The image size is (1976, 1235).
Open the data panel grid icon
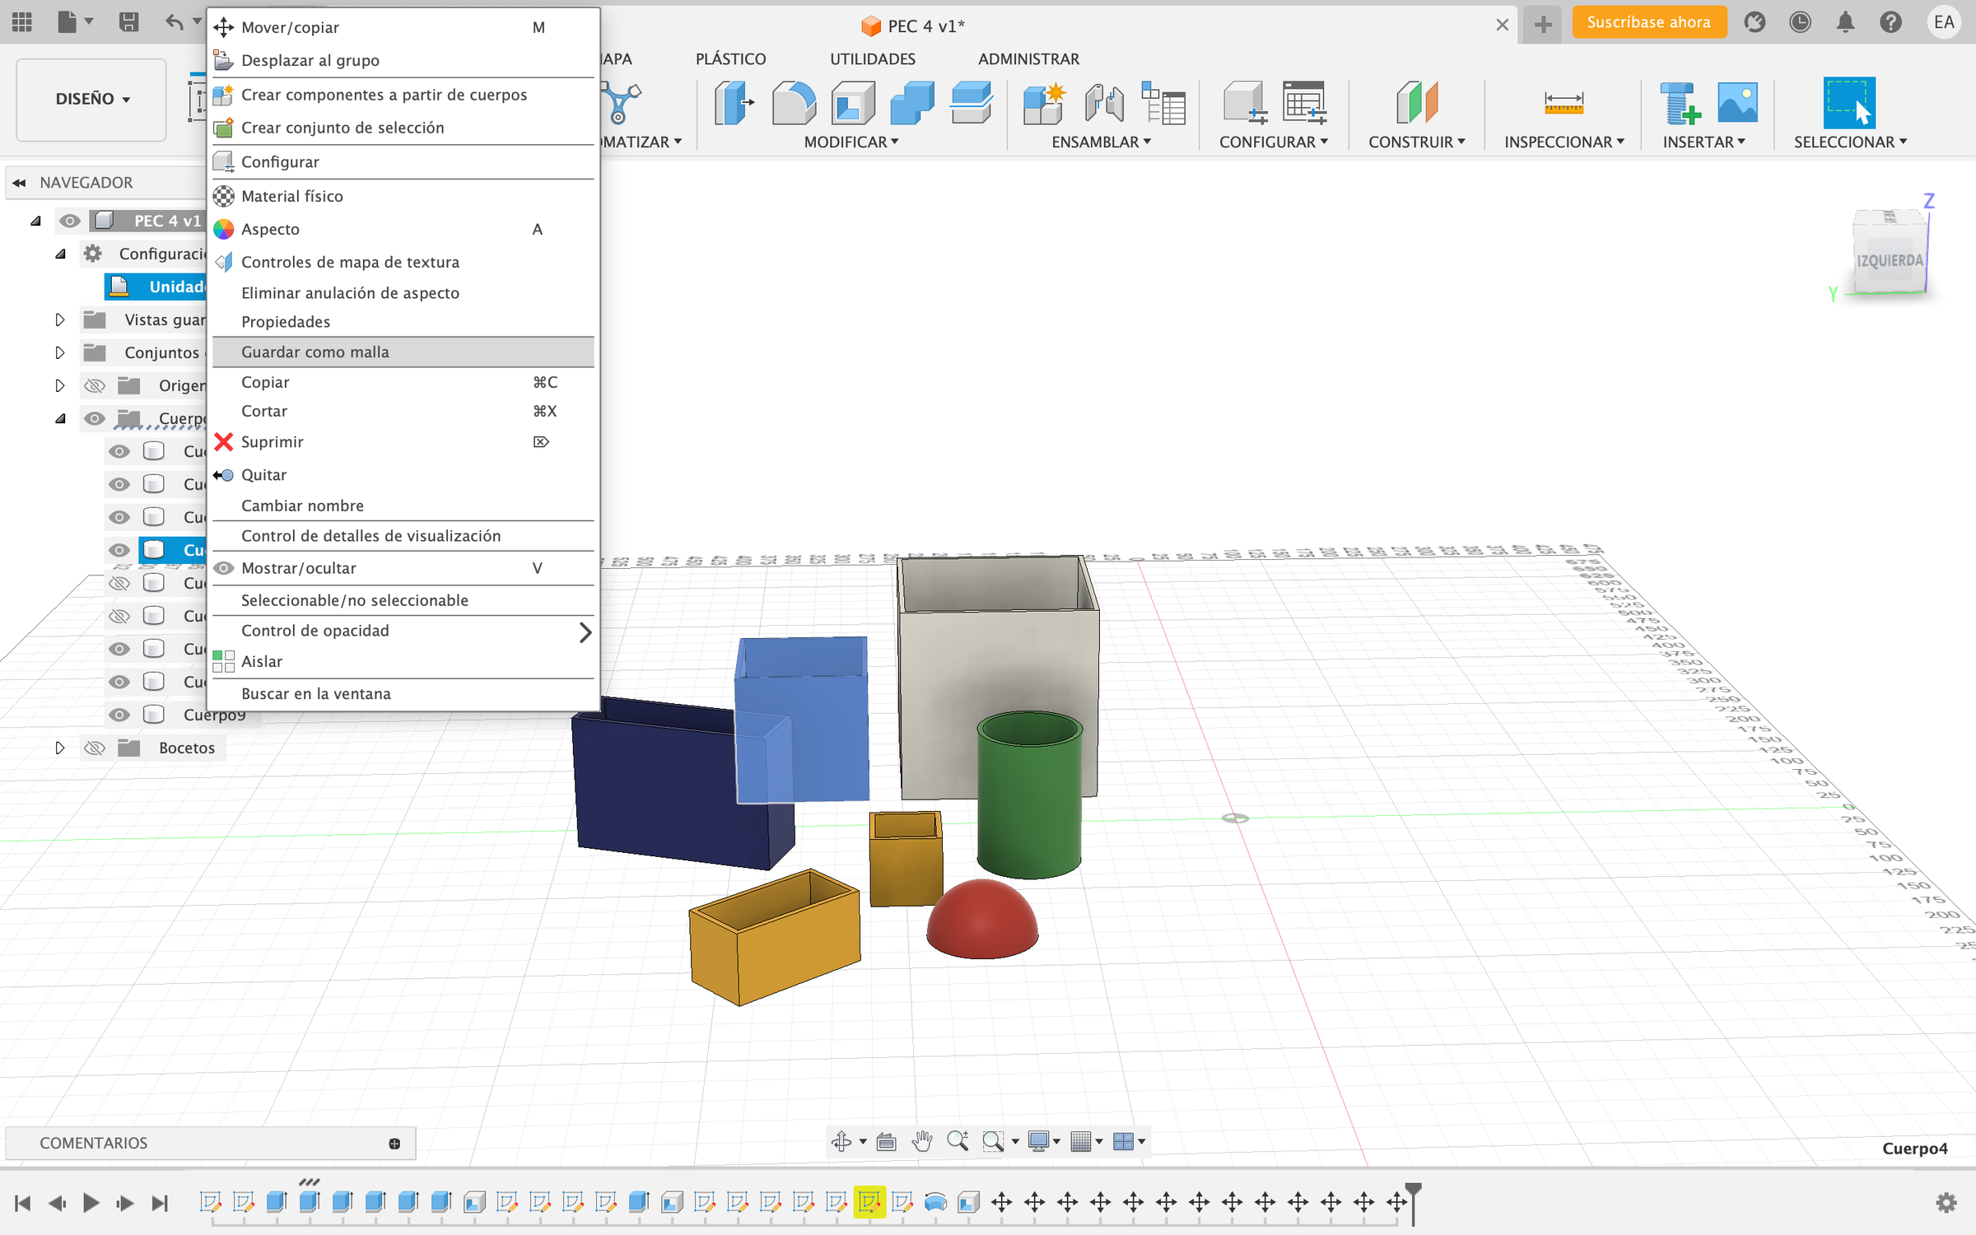[x=22, y=22]
